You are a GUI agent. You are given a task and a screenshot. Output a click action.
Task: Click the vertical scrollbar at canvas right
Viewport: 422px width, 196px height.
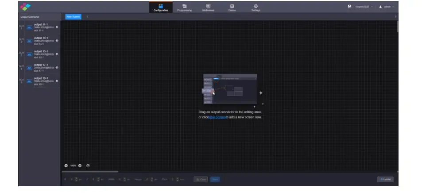point(397,27)
